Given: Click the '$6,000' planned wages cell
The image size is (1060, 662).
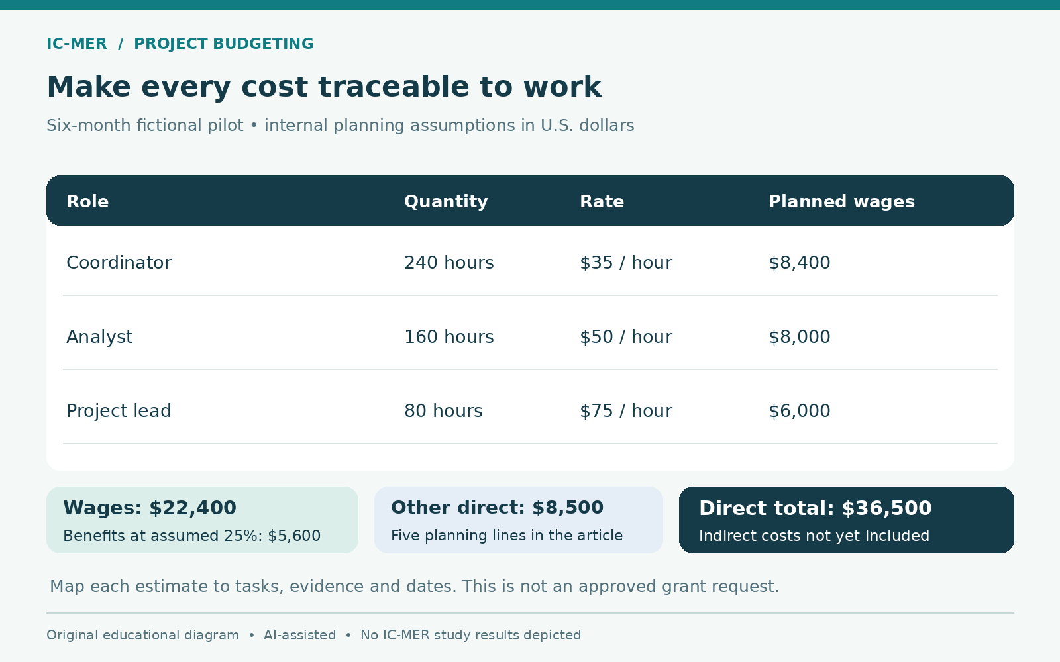Looking at the screenshot, I should (x=800, y=411).
